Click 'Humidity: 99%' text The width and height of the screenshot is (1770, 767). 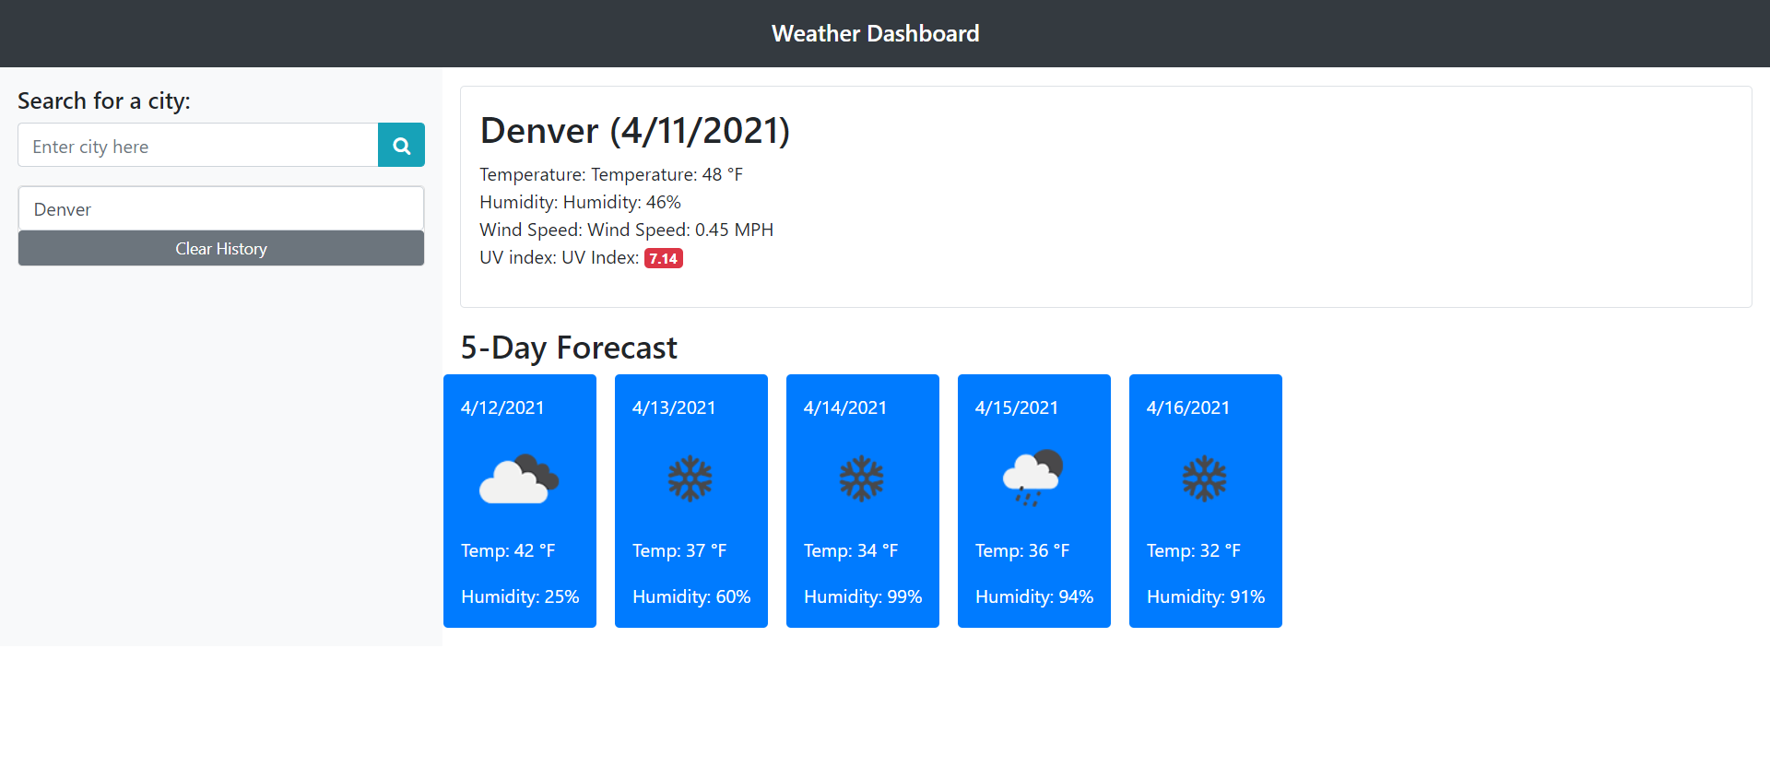pos(863,596)
